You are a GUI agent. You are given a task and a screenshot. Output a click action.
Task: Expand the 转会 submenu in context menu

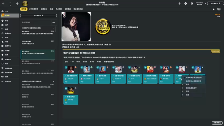(193, 85)
